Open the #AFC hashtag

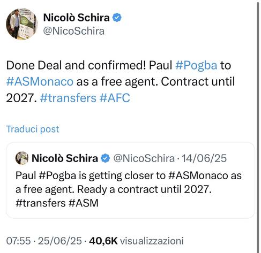click(x=115, y=98)
